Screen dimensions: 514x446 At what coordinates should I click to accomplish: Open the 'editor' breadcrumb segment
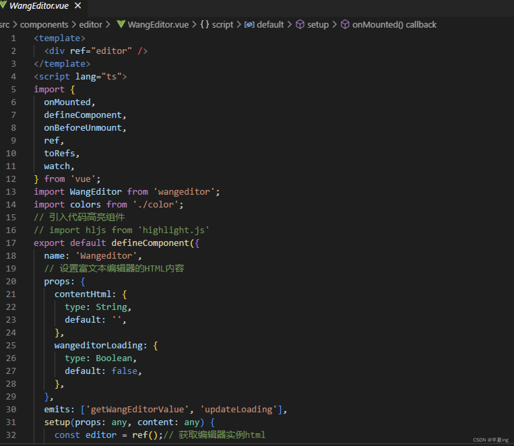(91, 25)
